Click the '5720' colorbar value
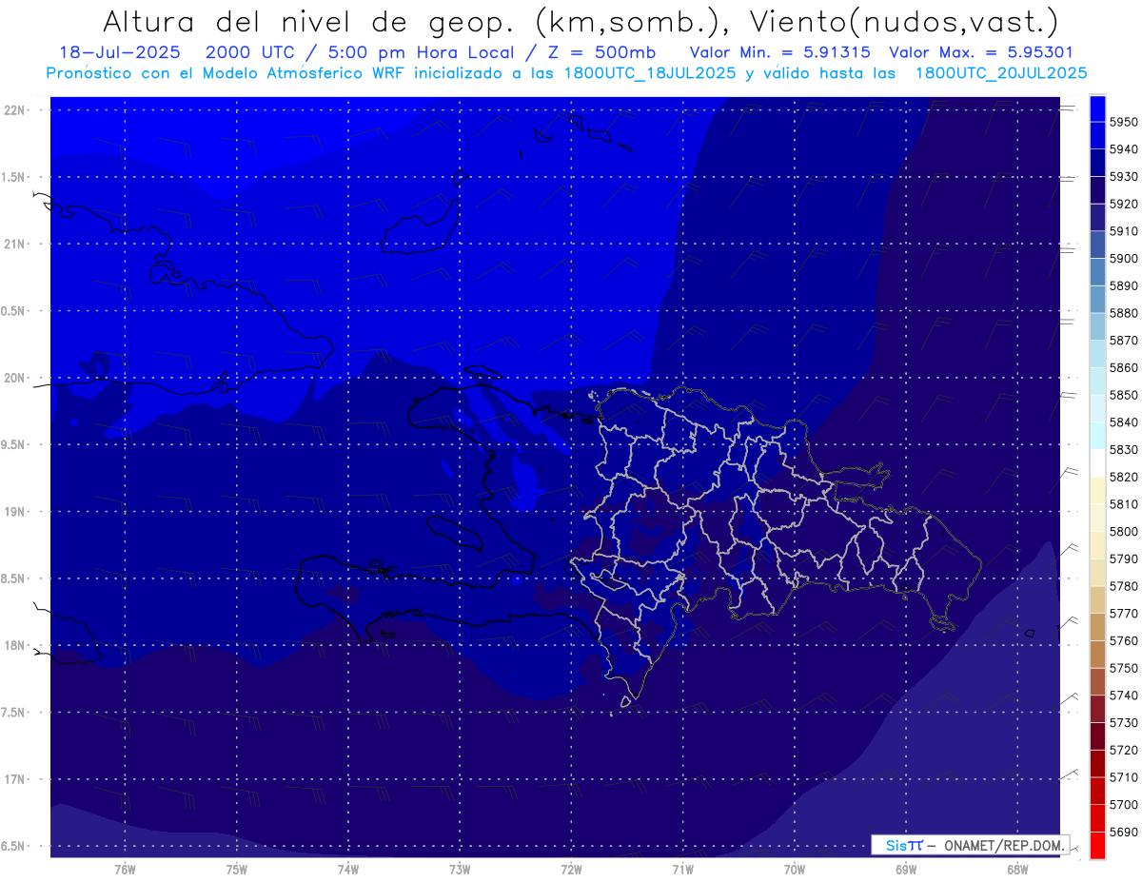 coord(1124,750)
